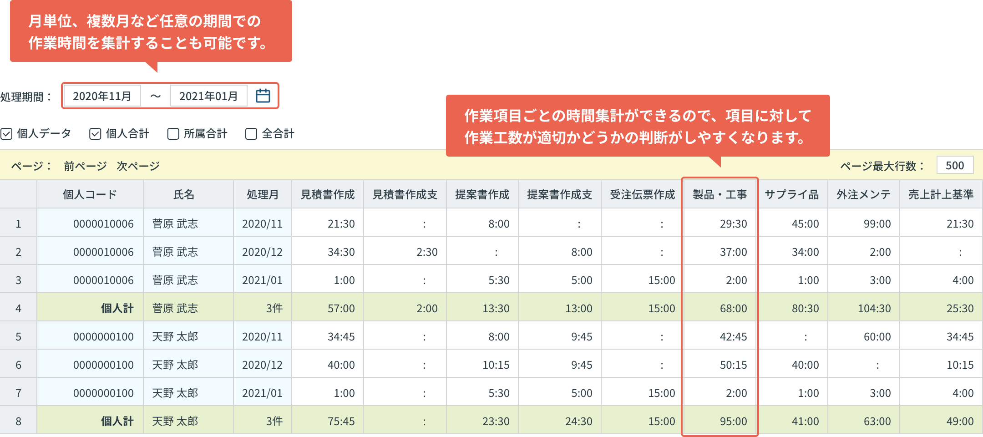Select row number 1 in the table
The width and height of the screenshot is (983, 437).
point(18,224)
